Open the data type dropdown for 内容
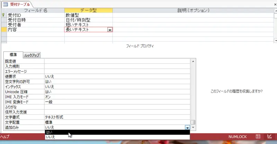This screenshot has width=277, height=144. pyautogui.click(x=110, y=30)
